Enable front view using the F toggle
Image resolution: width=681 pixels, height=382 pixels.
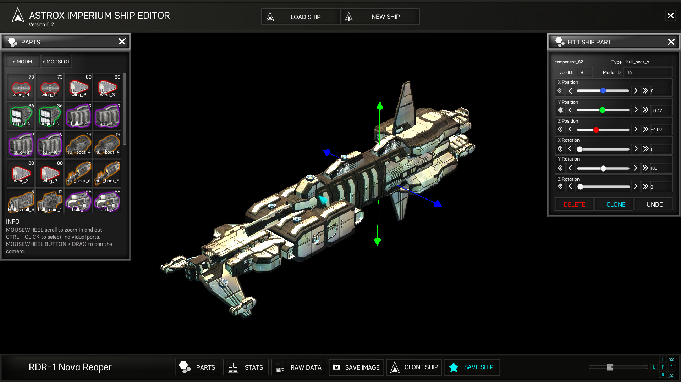(663, 367)
